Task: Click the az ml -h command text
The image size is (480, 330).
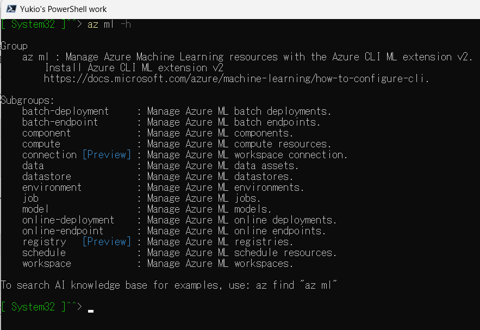Action: pyautogui.click(x=110, y=24)
